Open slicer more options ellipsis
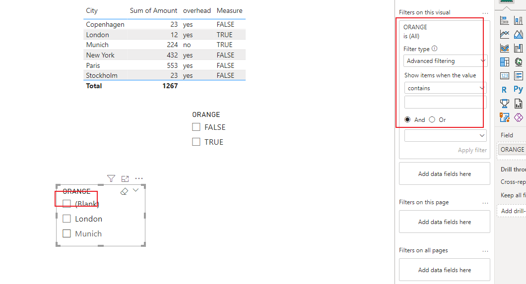The image size is (526, 284). click(x=139, y=178)
